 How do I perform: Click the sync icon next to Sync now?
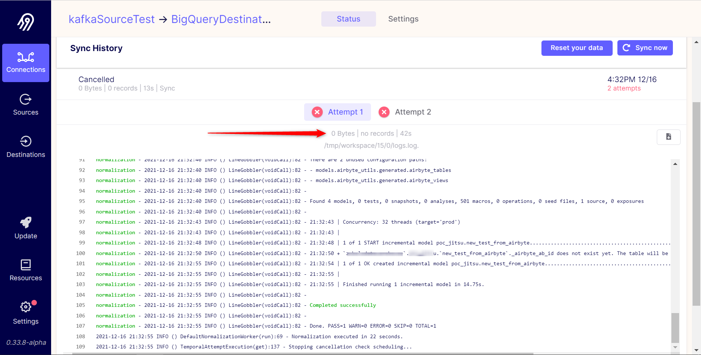(627, 47)
